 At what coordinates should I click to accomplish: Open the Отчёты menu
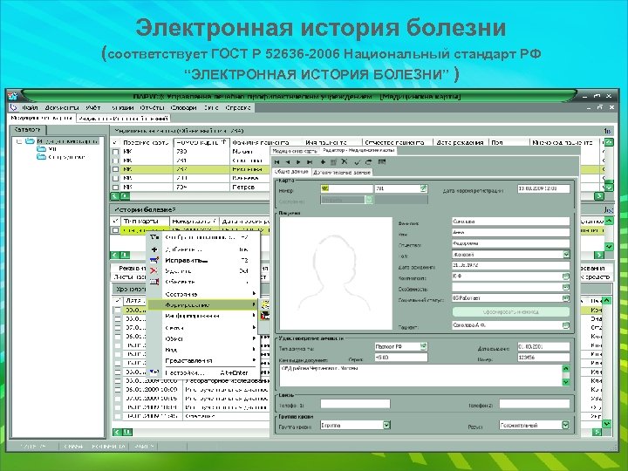coord(152,107)
